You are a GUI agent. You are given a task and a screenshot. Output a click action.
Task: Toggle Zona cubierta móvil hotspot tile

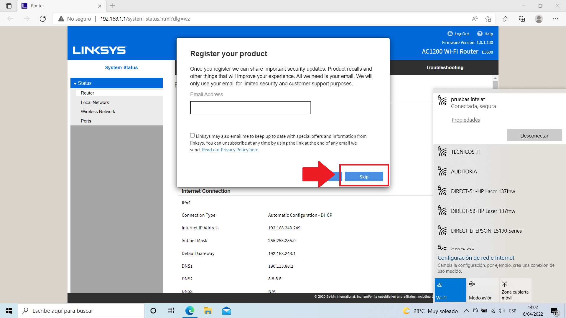tap(515, 290)
